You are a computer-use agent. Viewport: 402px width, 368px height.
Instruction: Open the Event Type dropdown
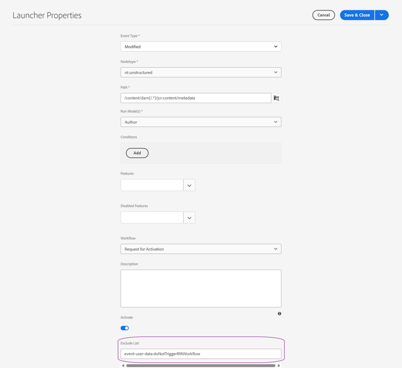pyautogui.click(x=200, y=46)
